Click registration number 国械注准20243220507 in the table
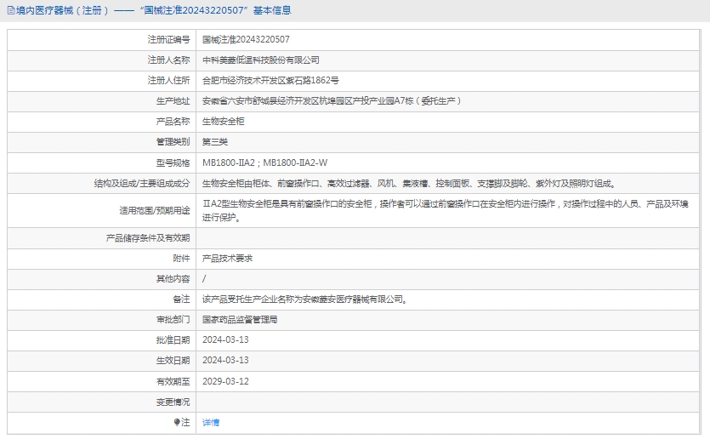 click(246, 39)
